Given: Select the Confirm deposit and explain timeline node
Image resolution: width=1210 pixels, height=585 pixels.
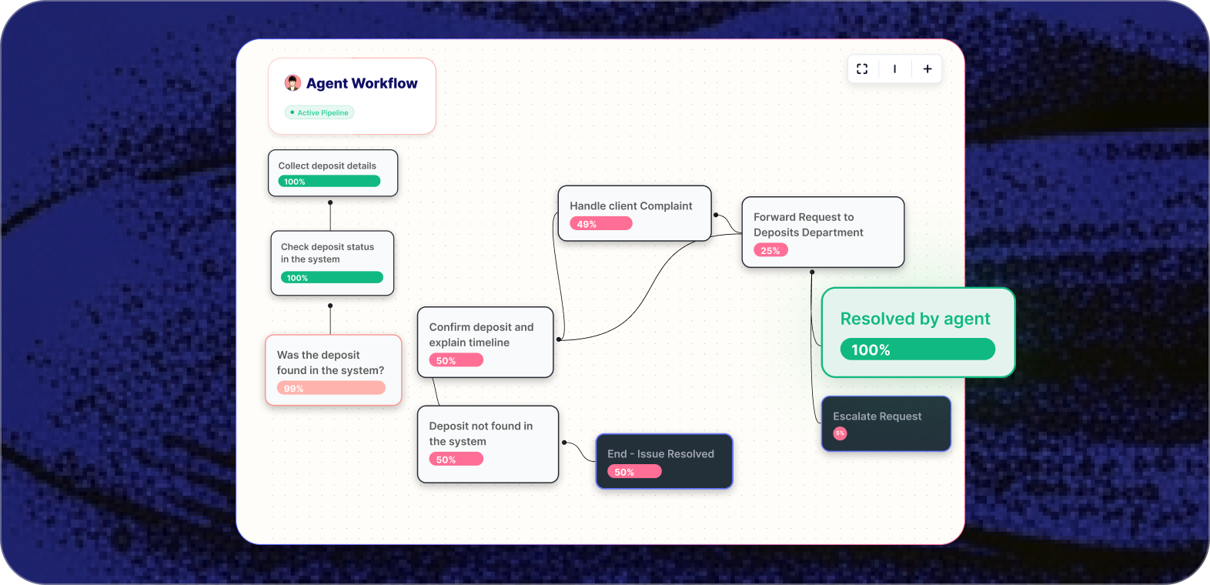Looking at the screenshot, I should coord(486,343).
